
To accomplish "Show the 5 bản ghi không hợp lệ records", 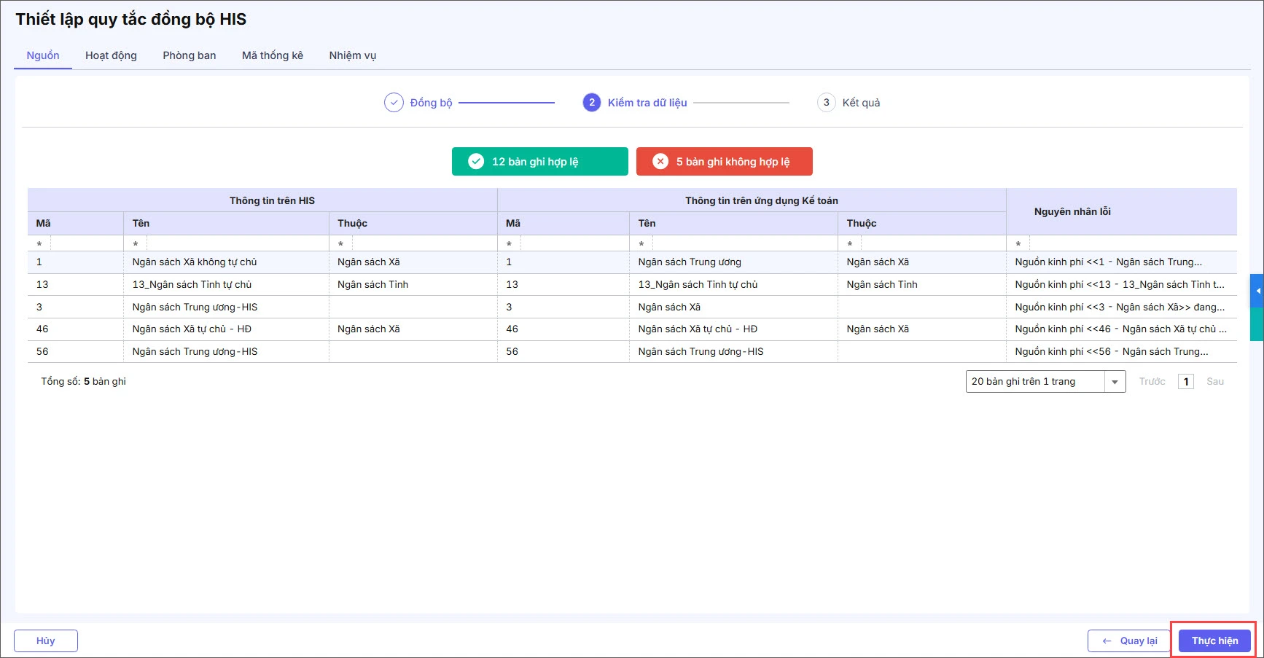I will (724, 162).
